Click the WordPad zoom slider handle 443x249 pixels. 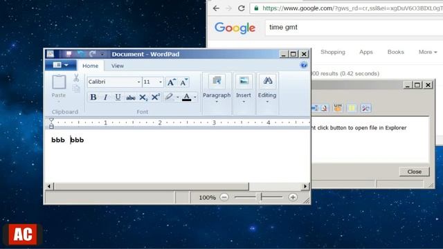pyautogui.click(x=262, y=196)
